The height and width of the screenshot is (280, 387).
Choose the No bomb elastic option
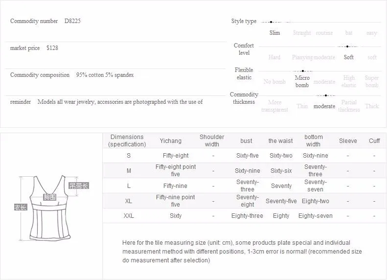274,82
